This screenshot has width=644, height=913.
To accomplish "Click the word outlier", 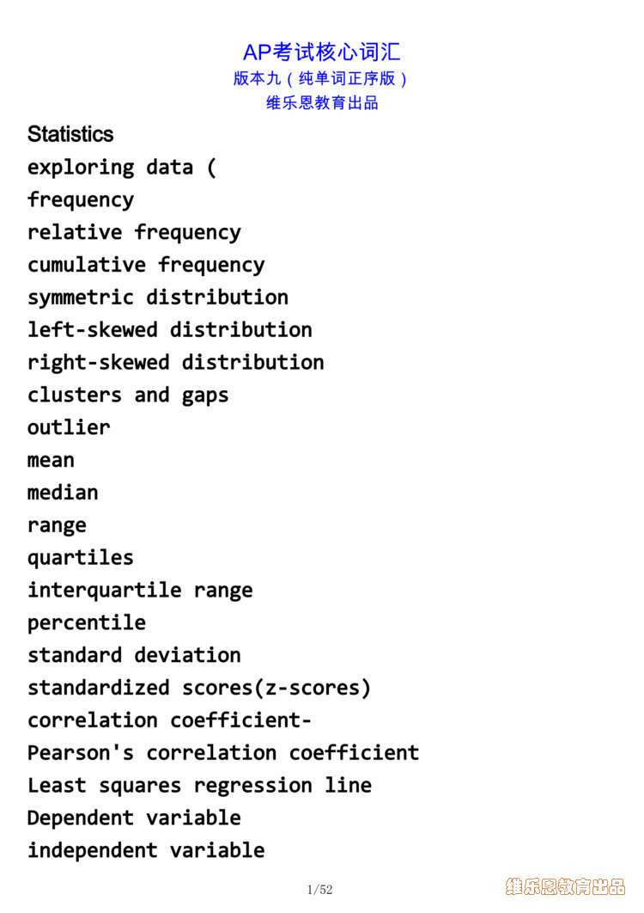I will coord(69,427).
